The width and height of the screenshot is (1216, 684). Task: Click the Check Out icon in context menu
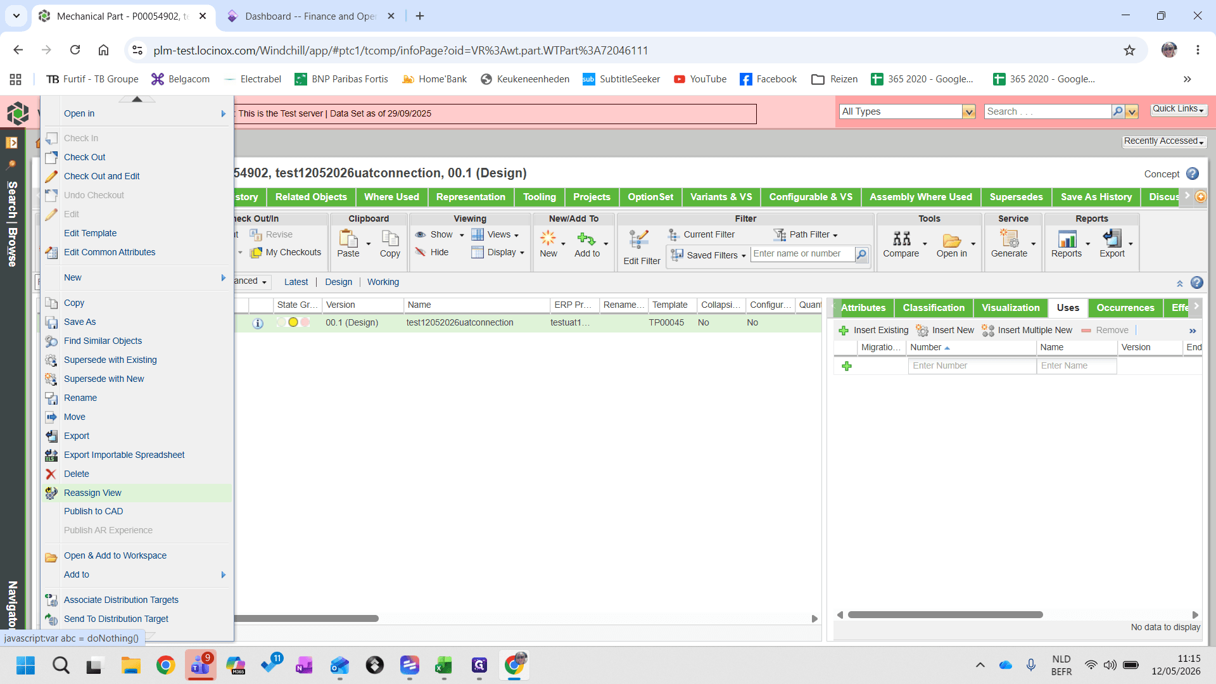pyautogui.click(x=51, y=157)
